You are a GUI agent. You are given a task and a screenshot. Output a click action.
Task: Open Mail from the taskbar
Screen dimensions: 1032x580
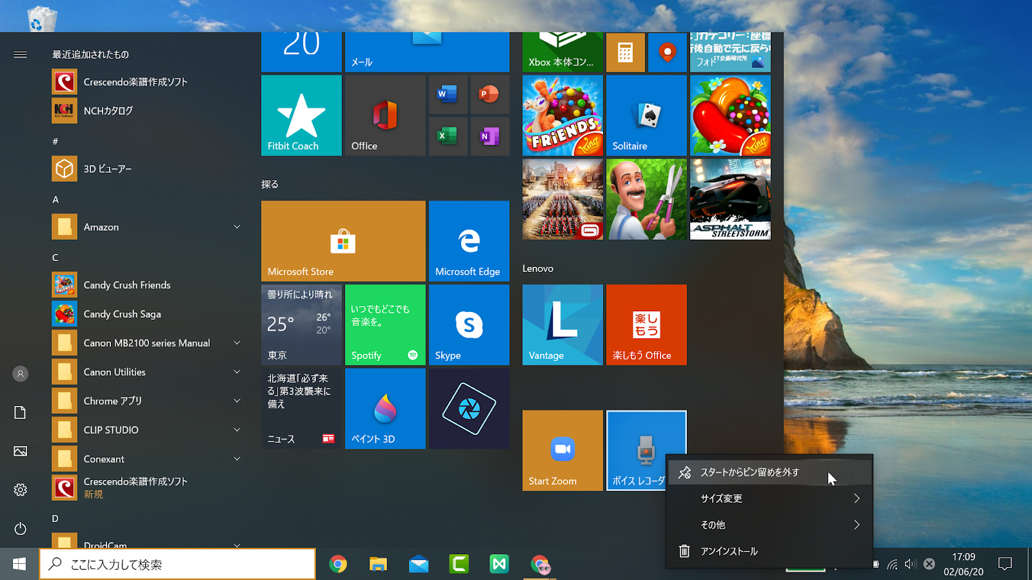click(419, 564)
